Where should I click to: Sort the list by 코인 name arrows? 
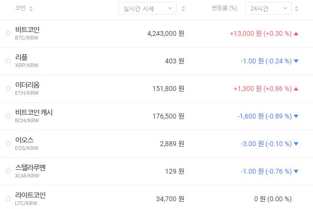click(x=31, y=9)
